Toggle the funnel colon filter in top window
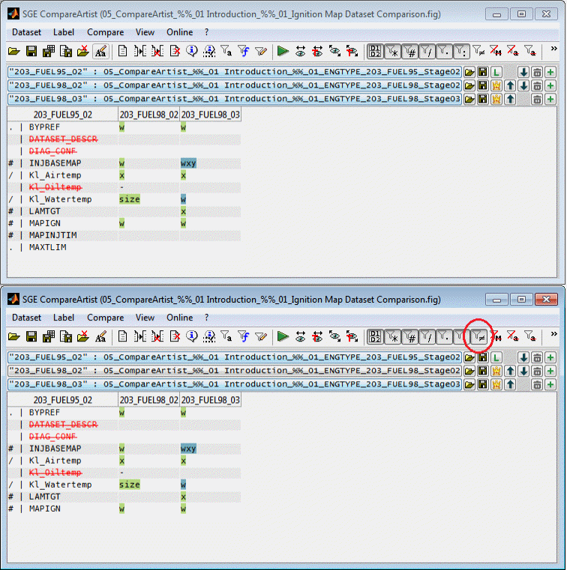This screenshot has width=567, height=570. pyautogui.click(x=461, y=51)
